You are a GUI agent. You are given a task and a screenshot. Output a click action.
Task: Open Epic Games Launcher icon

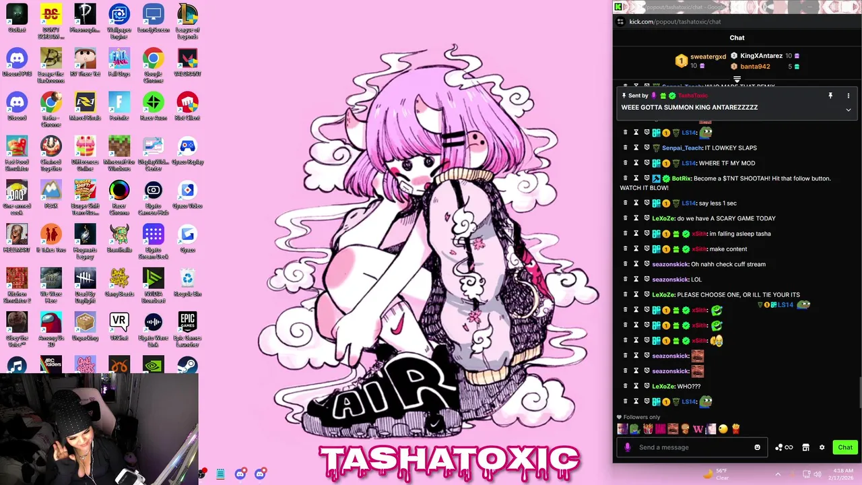point(187,329)
